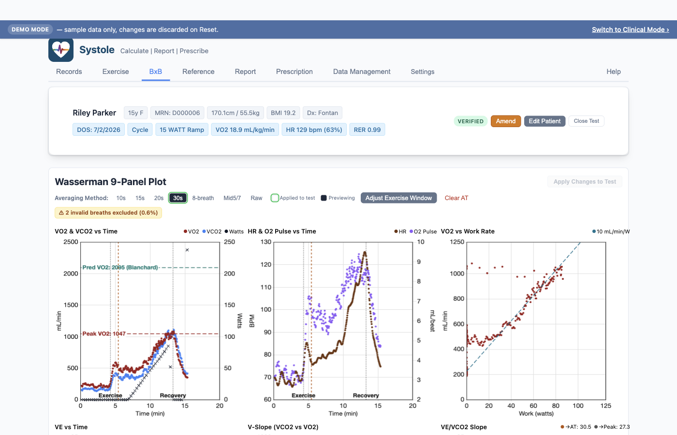Open the Reference tab

pos(198,72)
